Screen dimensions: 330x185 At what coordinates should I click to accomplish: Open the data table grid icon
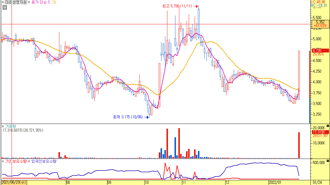[x=5, y=7]
